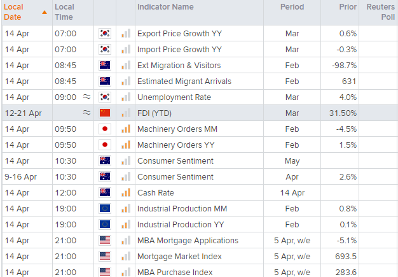
Task: Open Mortgage Market Index indicator
Action: click(179, 257)
